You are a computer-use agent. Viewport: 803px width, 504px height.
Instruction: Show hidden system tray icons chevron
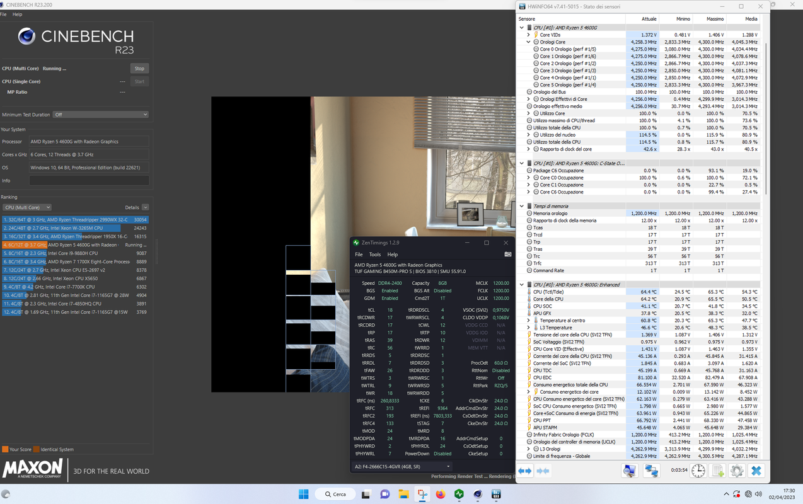[x=726, y=494]
